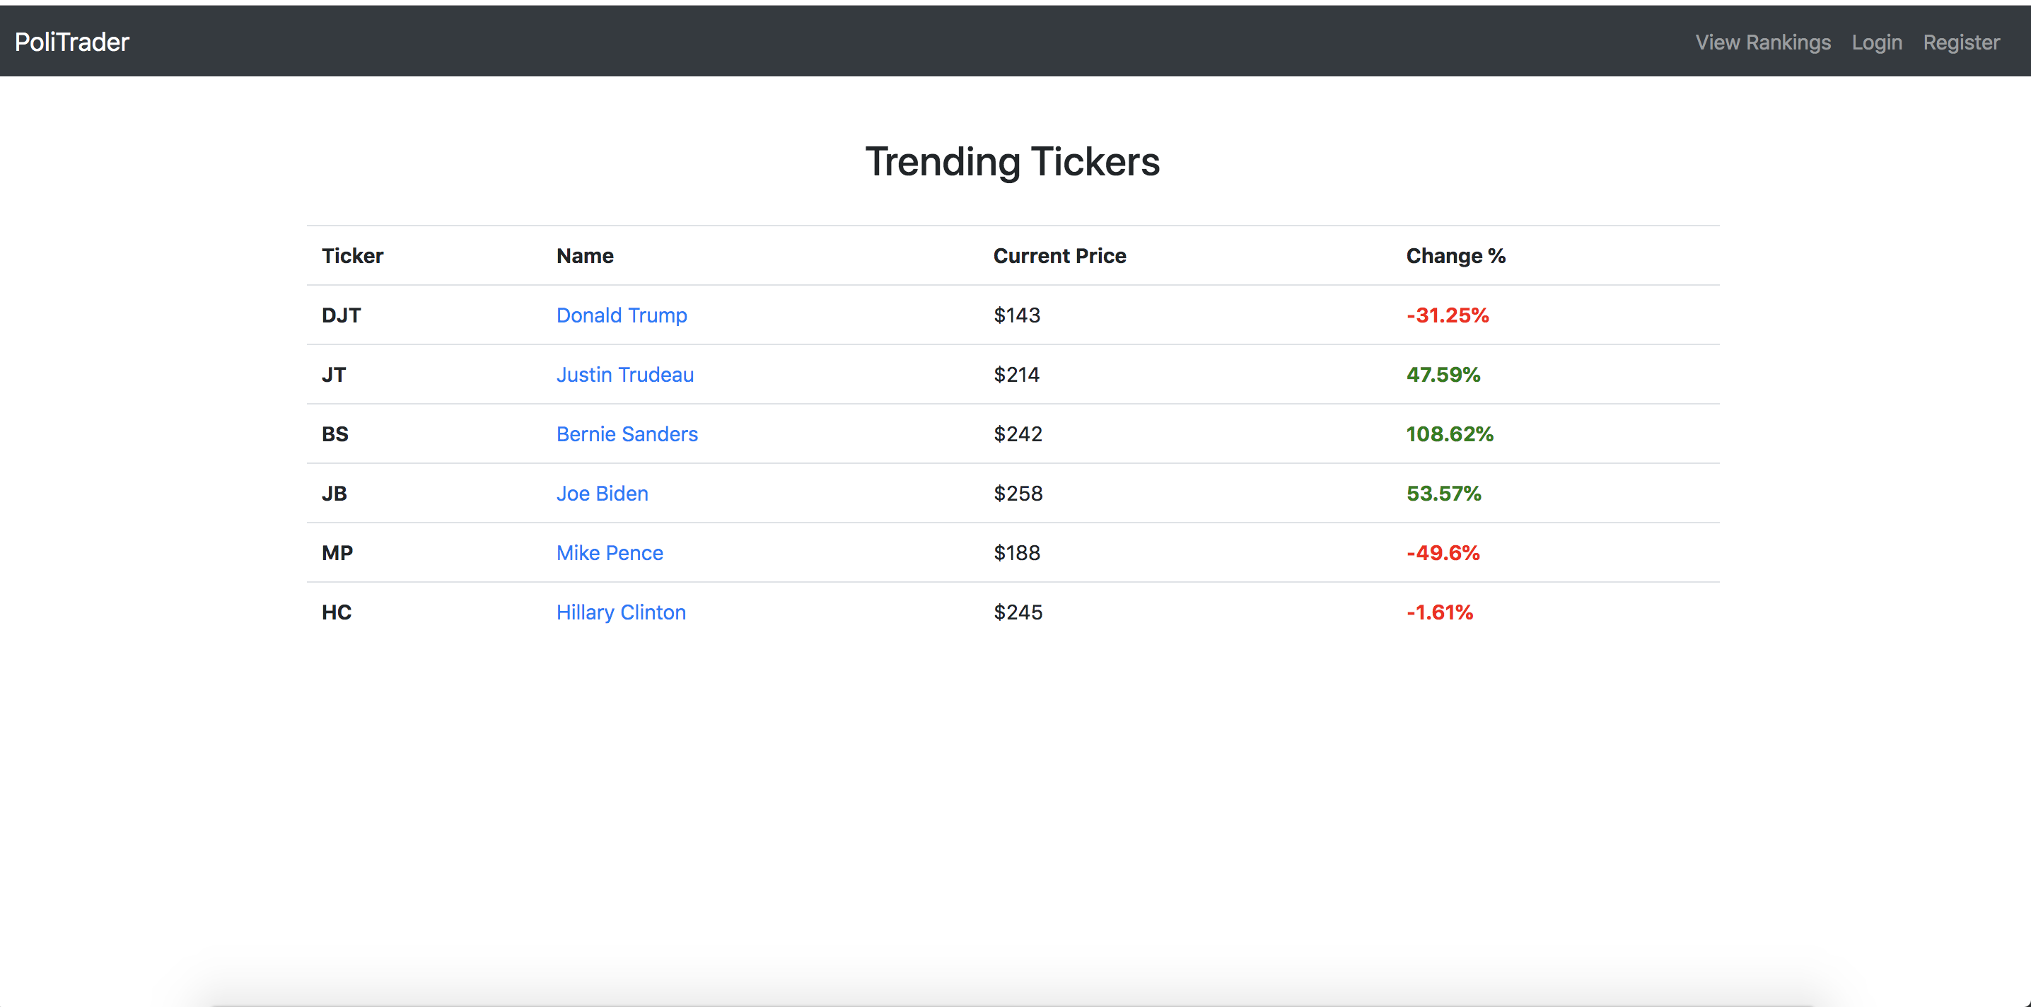The width and height of the screenshot is (2031, 1007).
Task: Open Donald Trump's ticker page
Action: click(622, 315)
